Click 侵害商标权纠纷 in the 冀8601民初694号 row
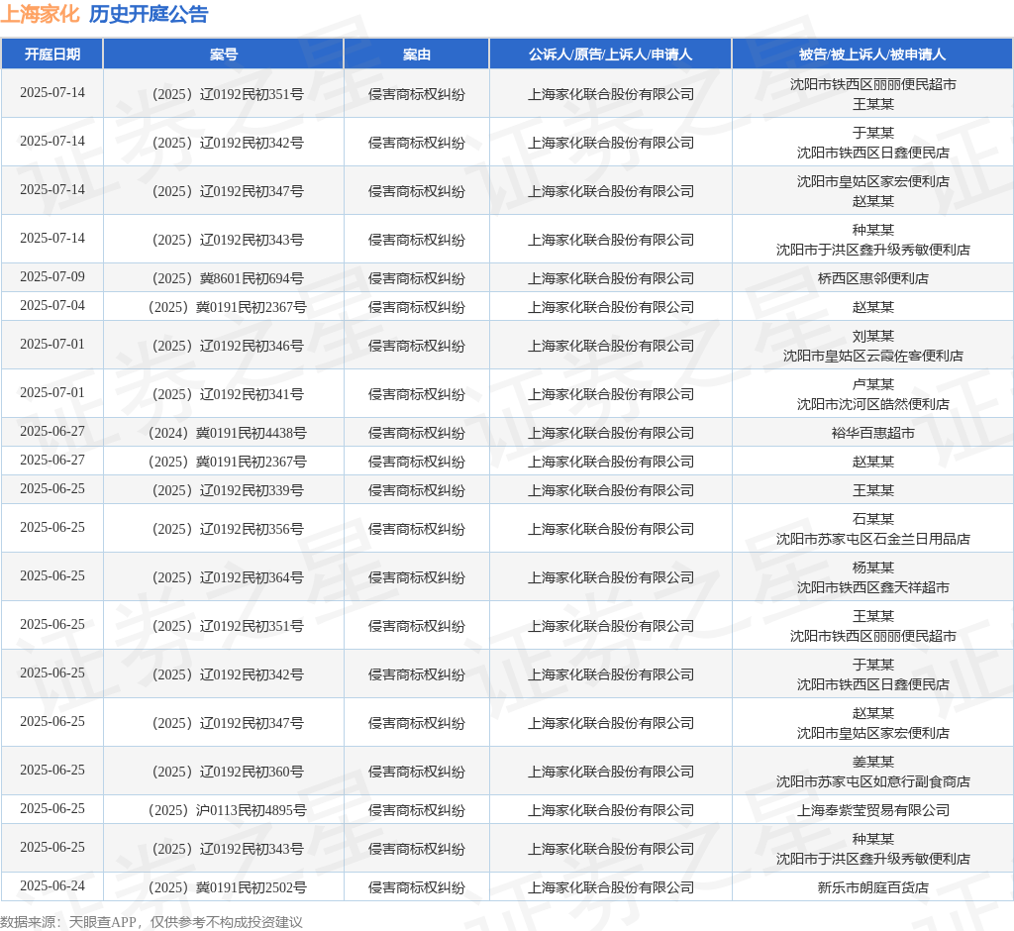This screenshot has height=931, width=1014. click(417, 278)
